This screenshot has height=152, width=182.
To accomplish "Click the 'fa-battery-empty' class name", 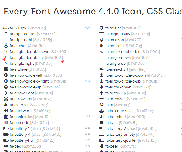I will point(120,135).
